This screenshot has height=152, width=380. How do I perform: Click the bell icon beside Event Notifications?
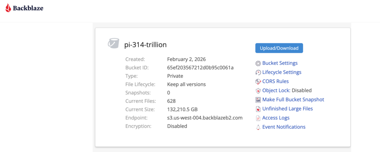click(x=258, y=127)
